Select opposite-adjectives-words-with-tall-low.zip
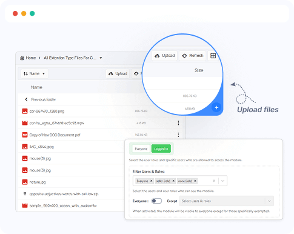 coord(64,194)
